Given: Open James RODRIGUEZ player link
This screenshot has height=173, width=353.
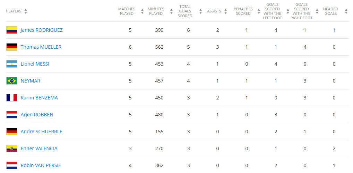Looking at the screenshot, I should [x=42, y=30].
